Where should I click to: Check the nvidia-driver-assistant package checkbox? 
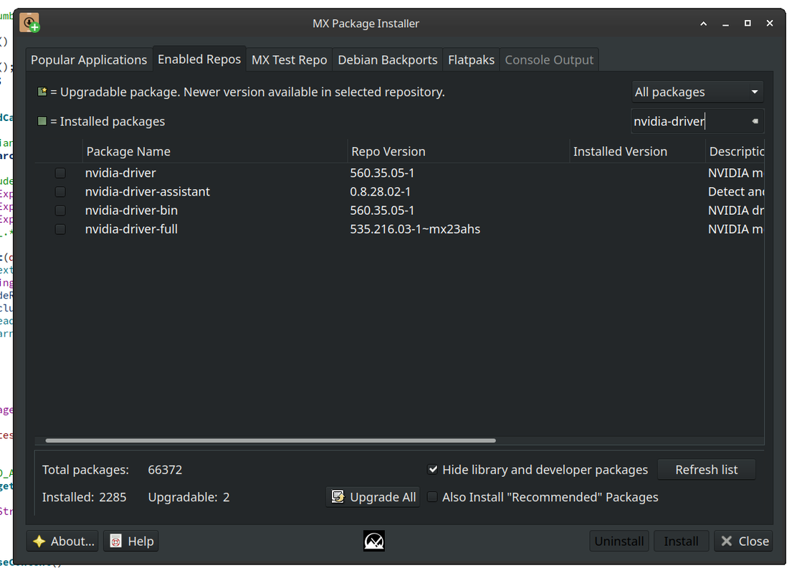coord(60,192)
